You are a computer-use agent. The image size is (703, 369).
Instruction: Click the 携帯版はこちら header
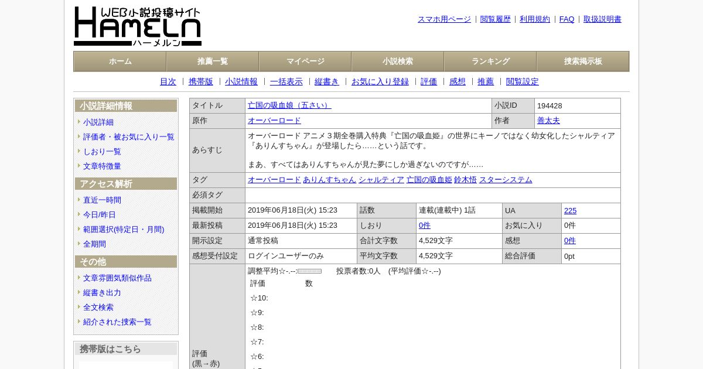click(126, 349)
